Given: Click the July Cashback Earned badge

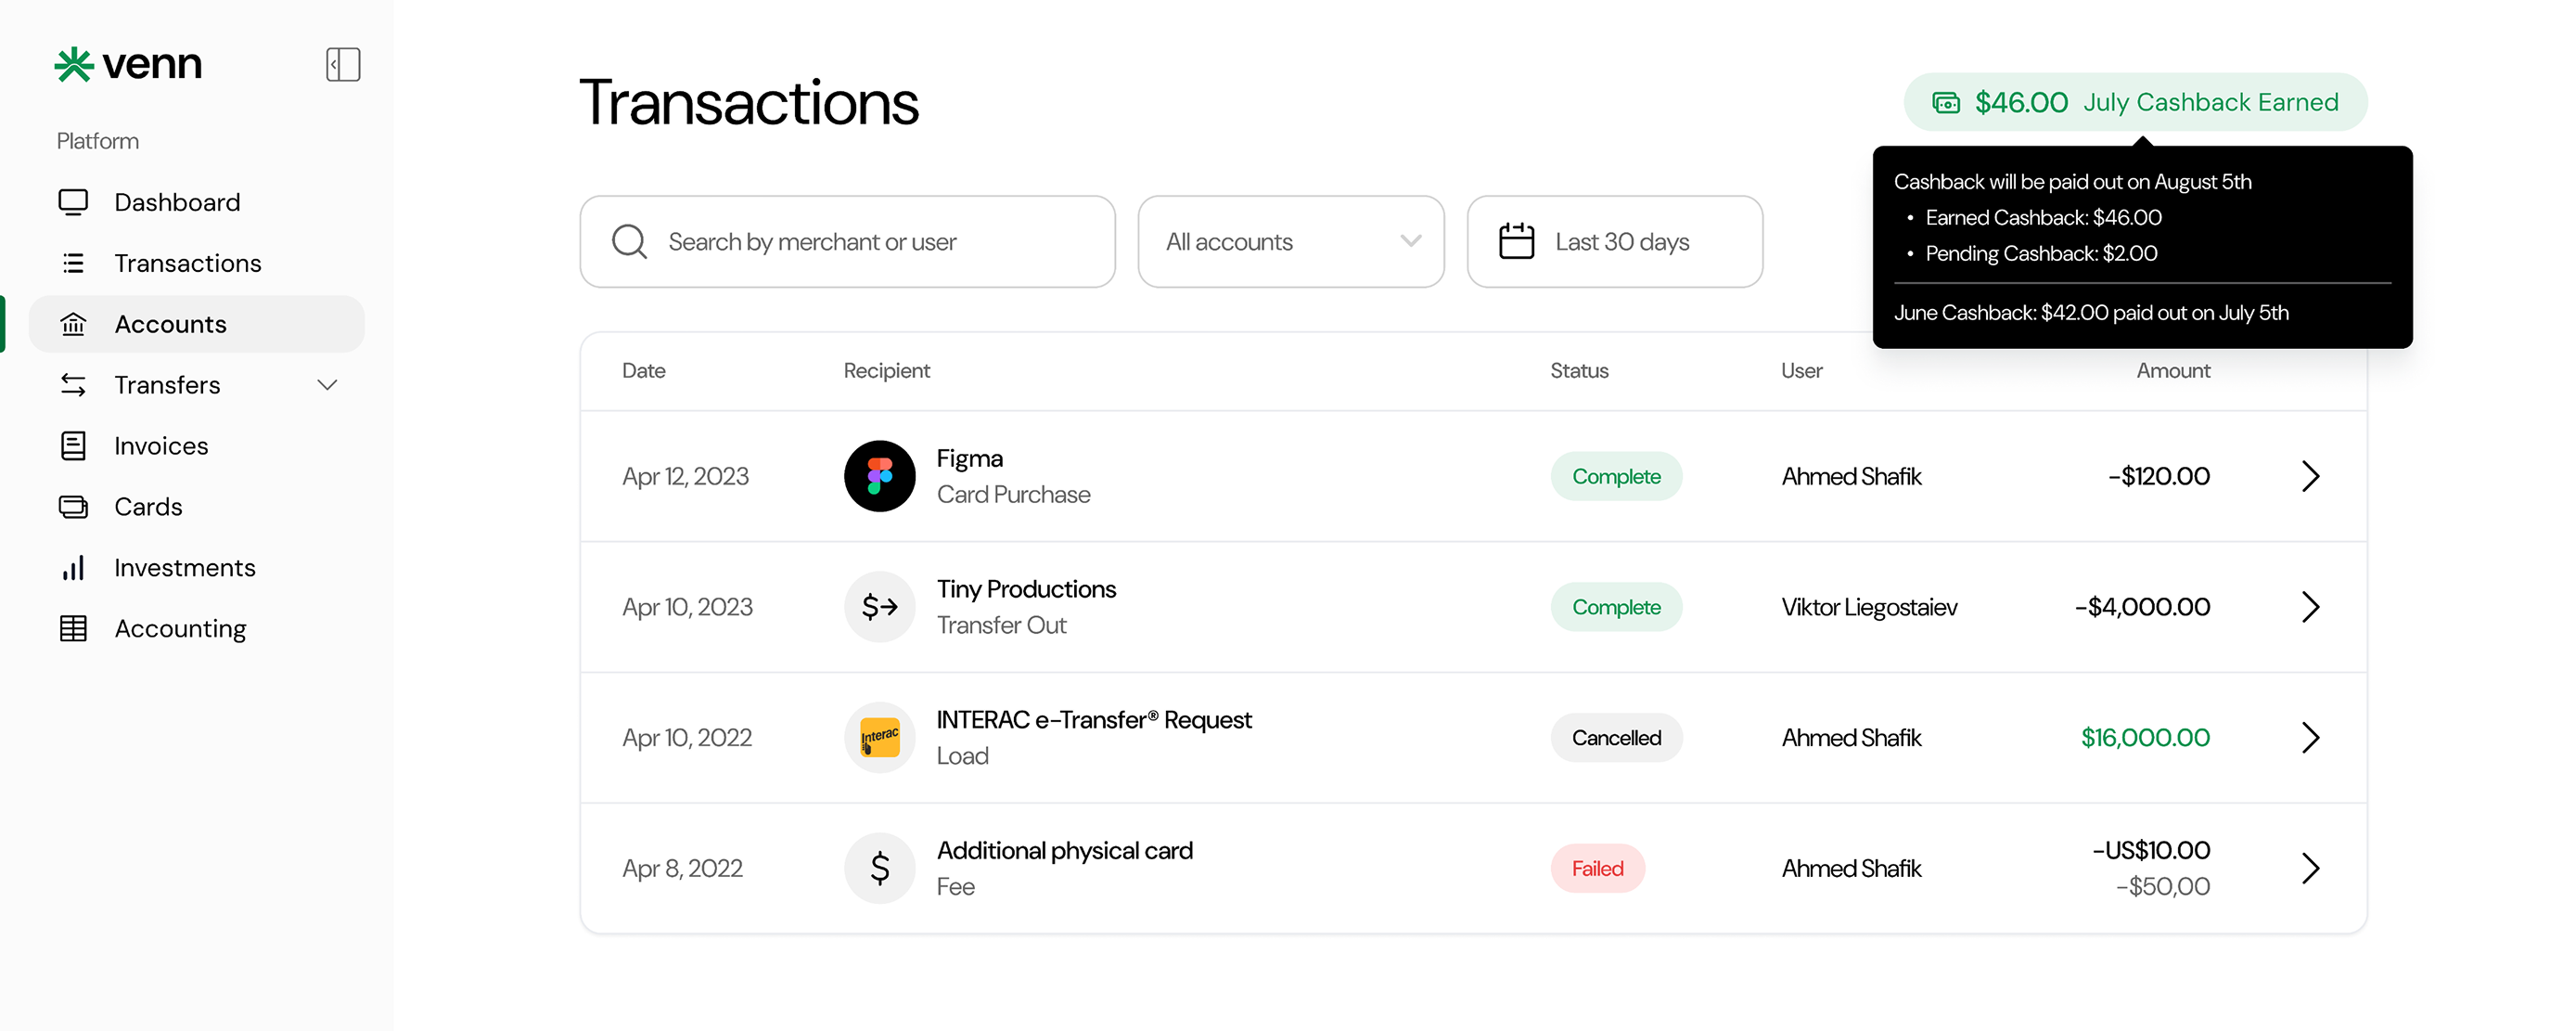Looking at the screenshot, I should pyautogui.click(x=2135, y=102).
